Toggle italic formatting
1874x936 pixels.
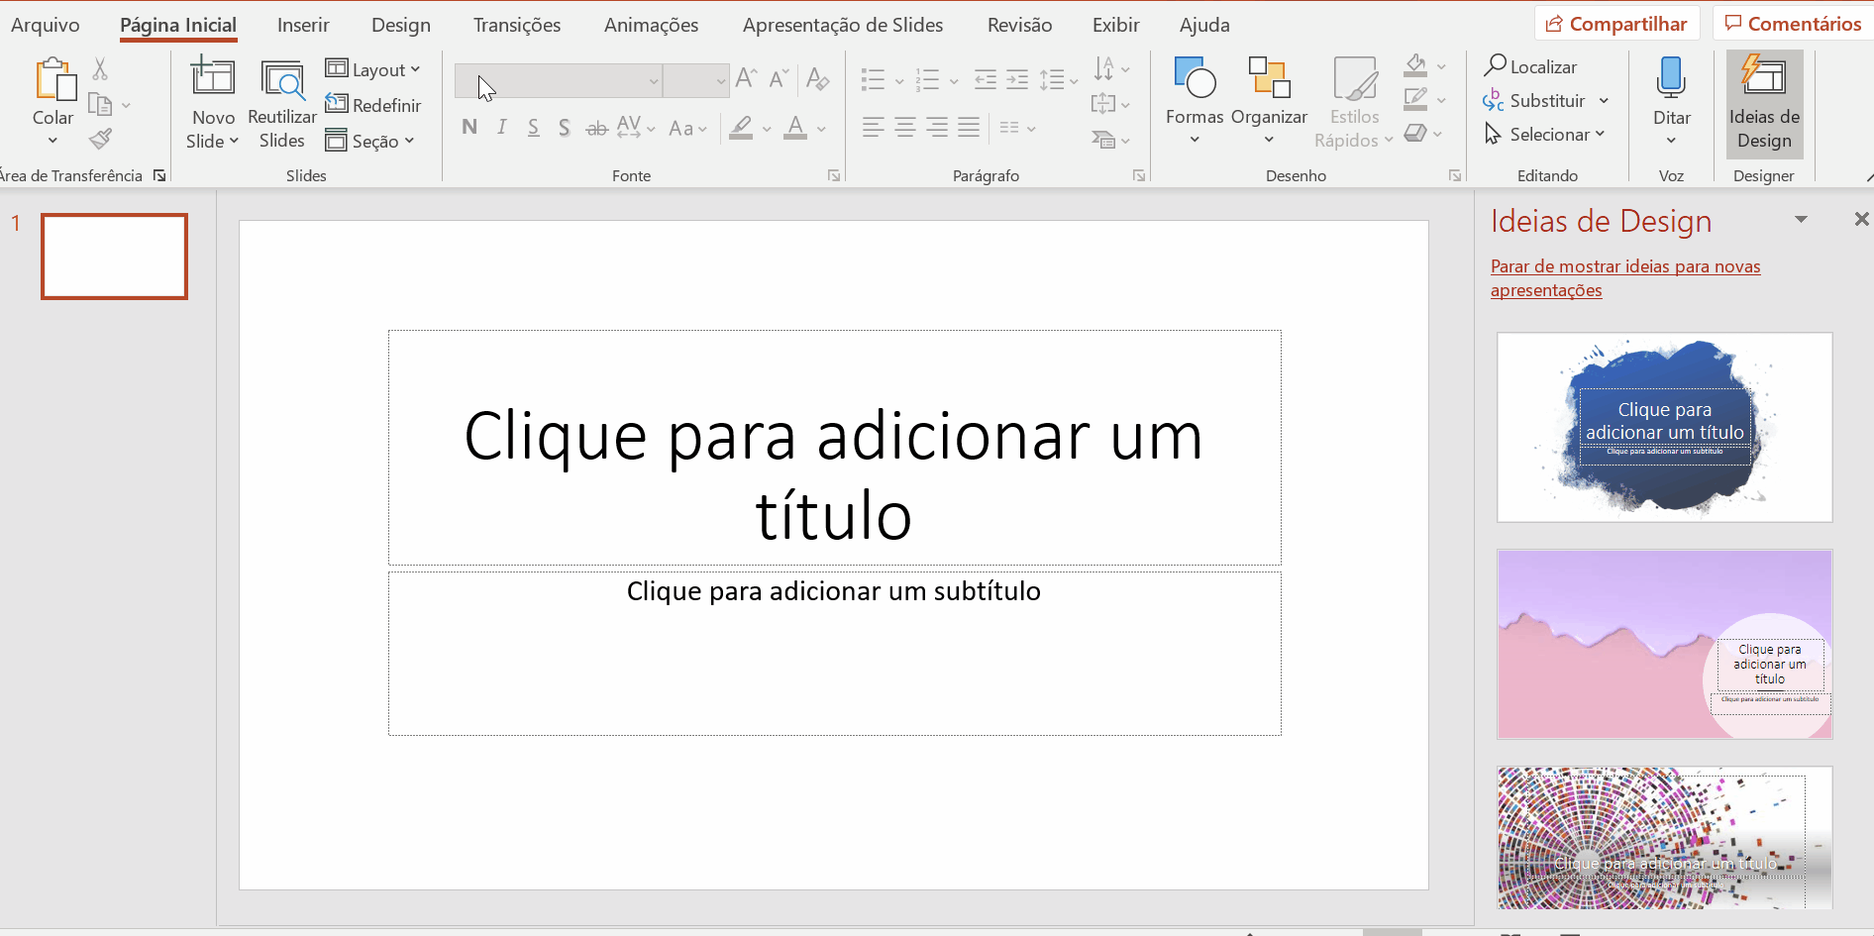click(502, 127)
